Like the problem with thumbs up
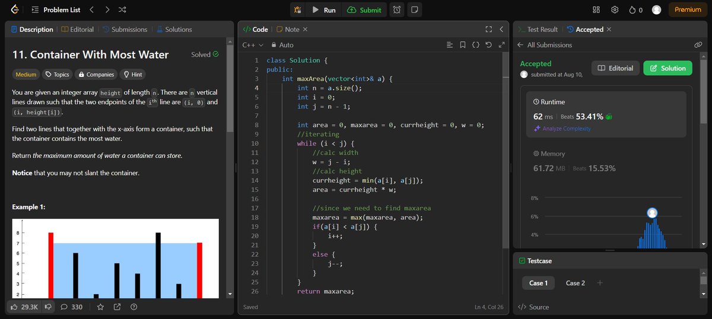712x319 pixels. click(24, 307)
